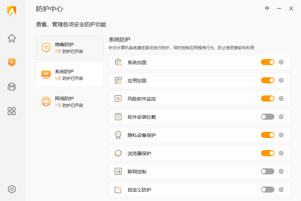Open the security tools grid icon in sidebar
301x201 pixels.
click(x=12, y=111)
